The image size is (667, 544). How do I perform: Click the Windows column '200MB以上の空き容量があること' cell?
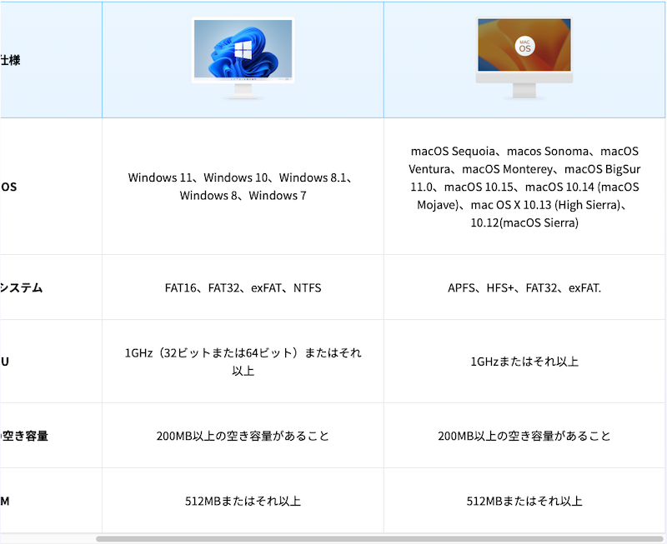point(243,436)
